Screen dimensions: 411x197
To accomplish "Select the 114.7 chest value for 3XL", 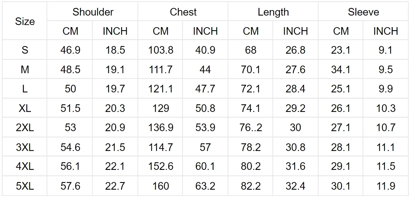I will pyautogui.click(x=161, y=147).
